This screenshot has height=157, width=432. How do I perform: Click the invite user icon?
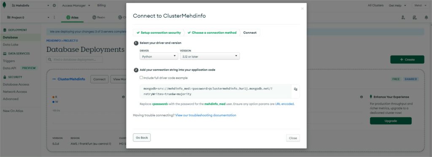point(403,17)
